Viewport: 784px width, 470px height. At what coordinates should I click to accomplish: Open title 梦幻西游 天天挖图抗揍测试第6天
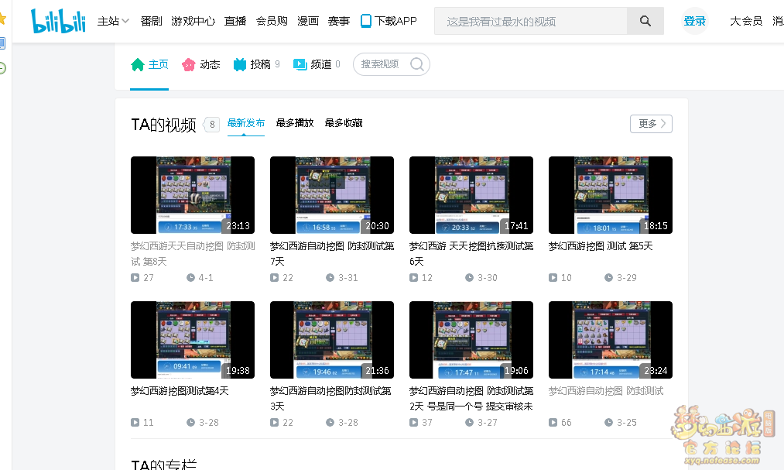471,253
